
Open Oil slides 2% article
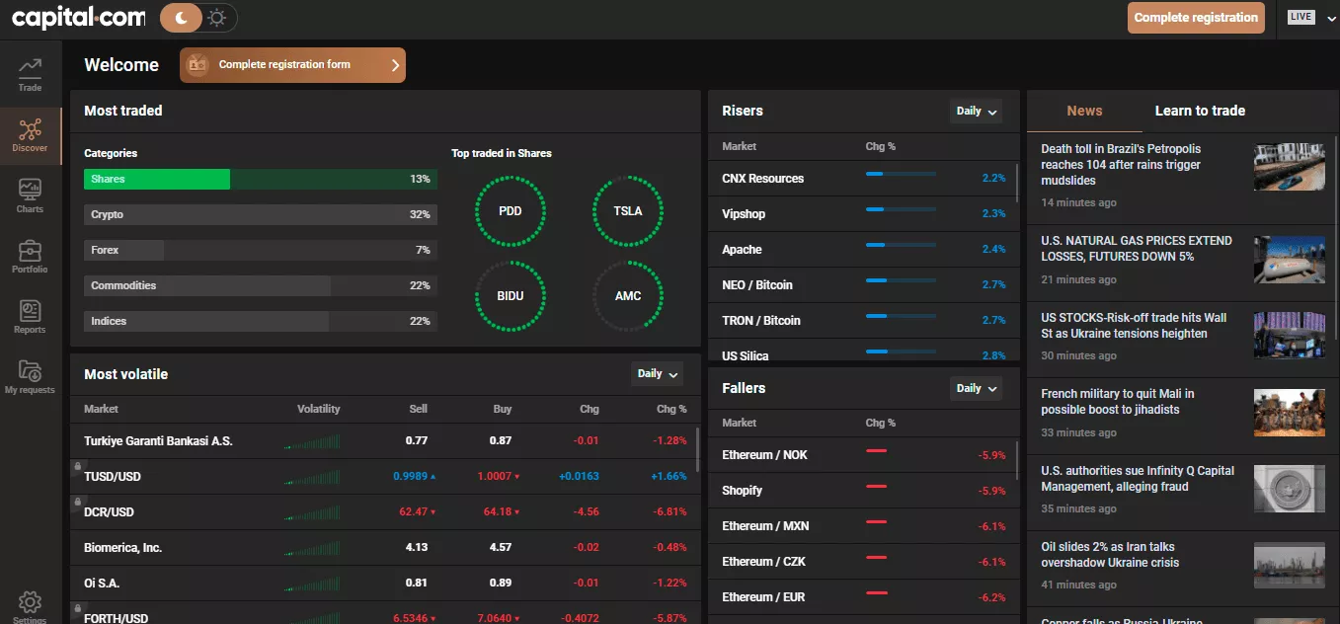click(x=1110, y=555)
